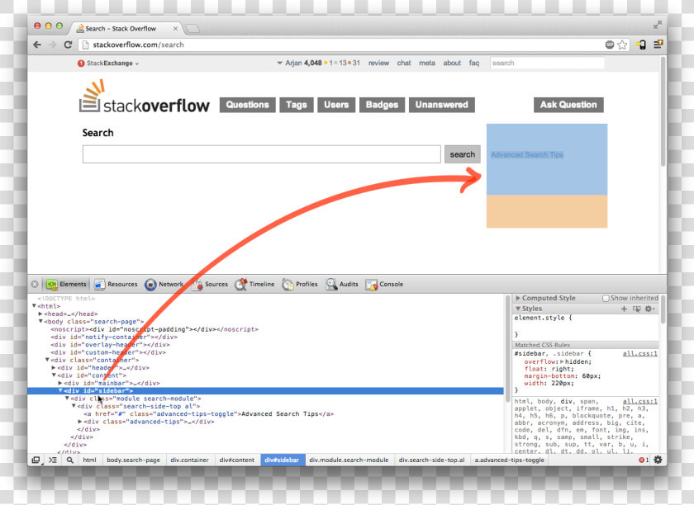Viewport: 694px width, 505px height.
Task: Focus the top bar search field
Action: [547, 64]
